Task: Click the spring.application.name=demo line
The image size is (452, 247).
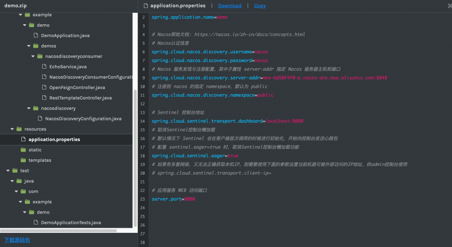Action: click(190, 17)
